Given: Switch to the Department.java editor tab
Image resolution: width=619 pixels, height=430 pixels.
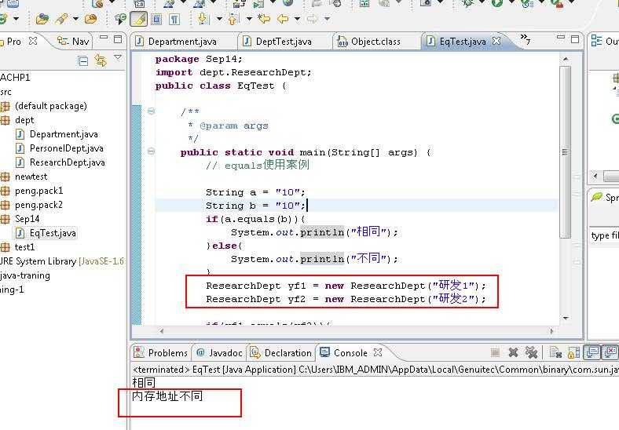Looking at the screenshot, I should 176,42.
